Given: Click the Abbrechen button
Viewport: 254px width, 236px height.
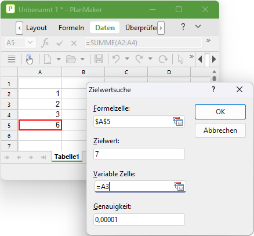Looking at the screenshot, I should point(220,130).
